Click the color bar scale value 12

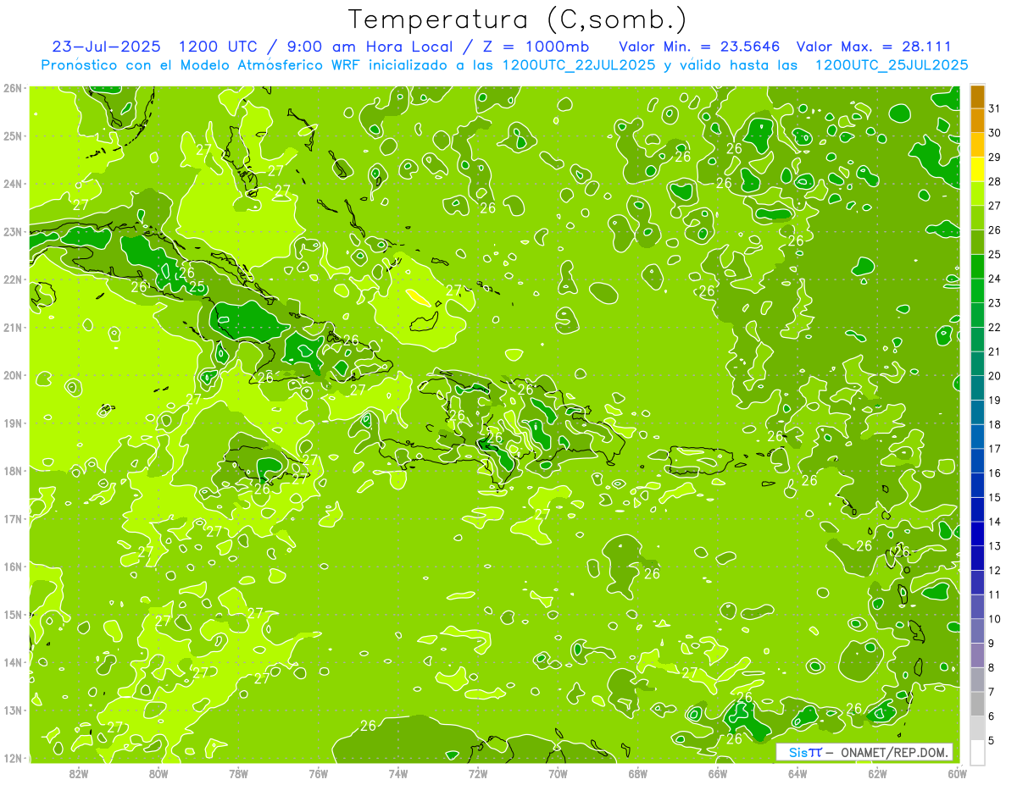pyautogui.click(x=995, y=570)
